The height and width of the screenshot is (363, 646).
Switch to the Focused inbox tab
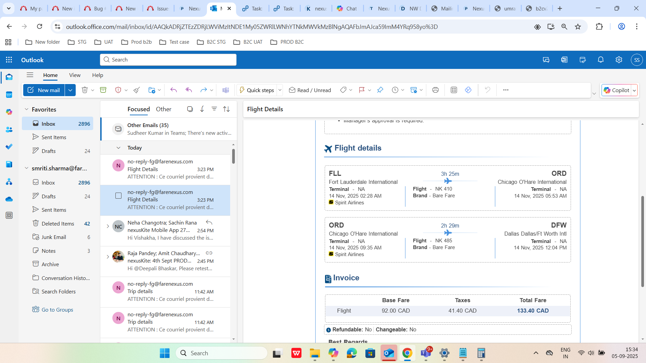pos(139,109)
